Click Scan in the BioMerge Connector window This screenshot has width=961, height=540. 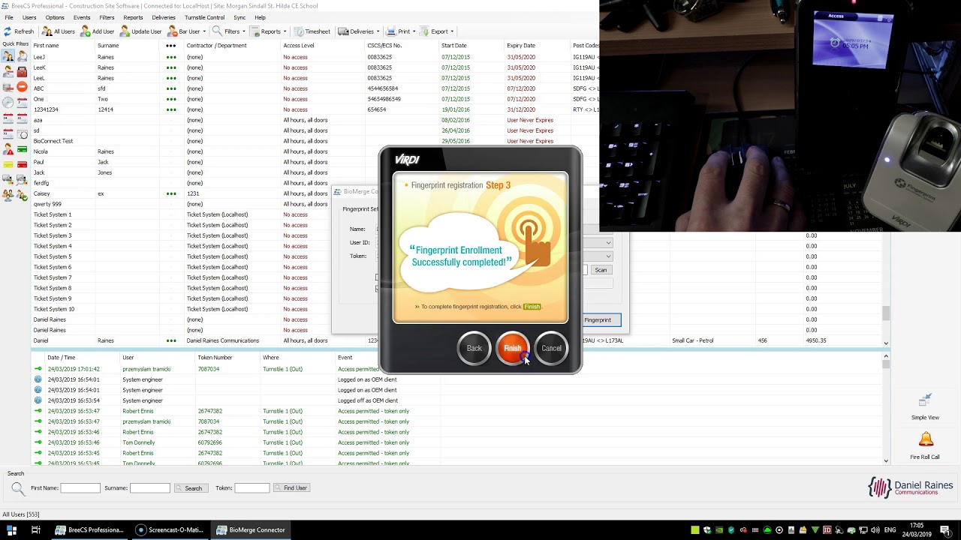(x=601, y=270)
